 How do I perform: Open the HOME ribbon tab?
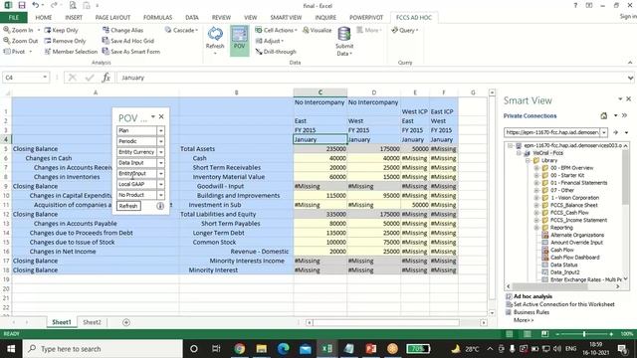coord(44,18)
